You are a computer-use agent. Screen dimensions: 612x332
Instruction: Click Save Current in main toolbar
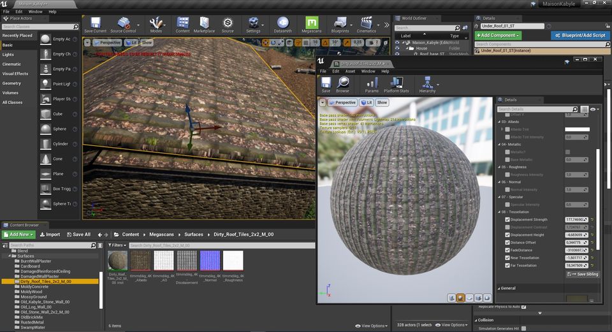coord(95,25)
